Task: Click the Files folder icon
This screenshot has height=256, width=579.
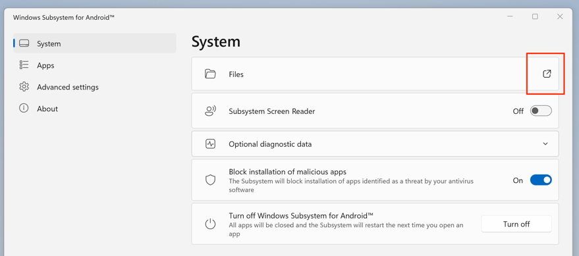Action: [x=210, y=74]
